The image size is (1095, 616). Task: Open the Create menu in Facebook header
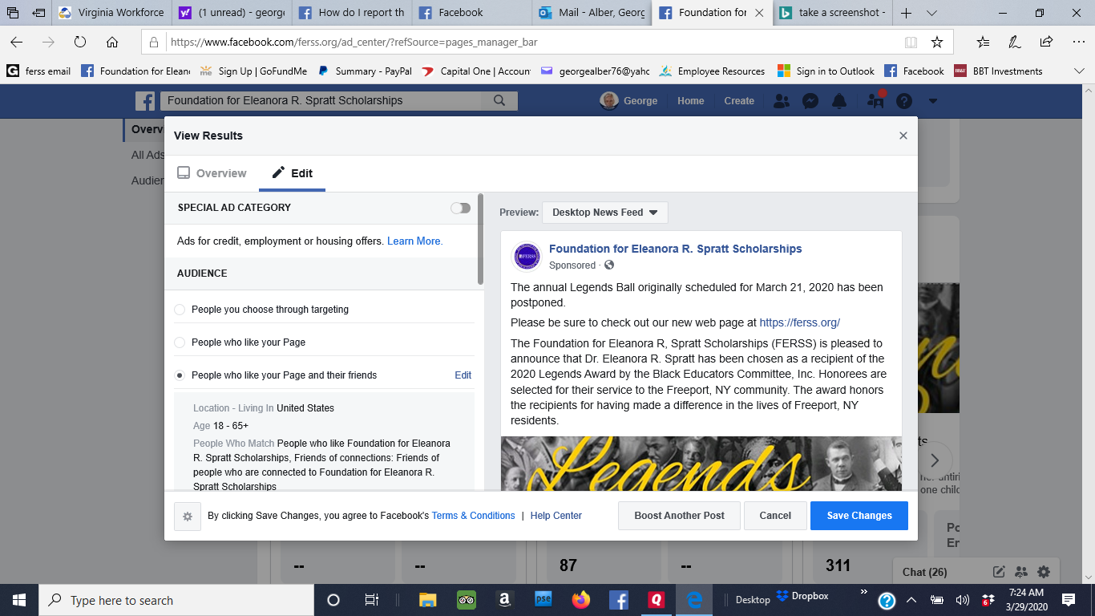[x=739, y=101]
